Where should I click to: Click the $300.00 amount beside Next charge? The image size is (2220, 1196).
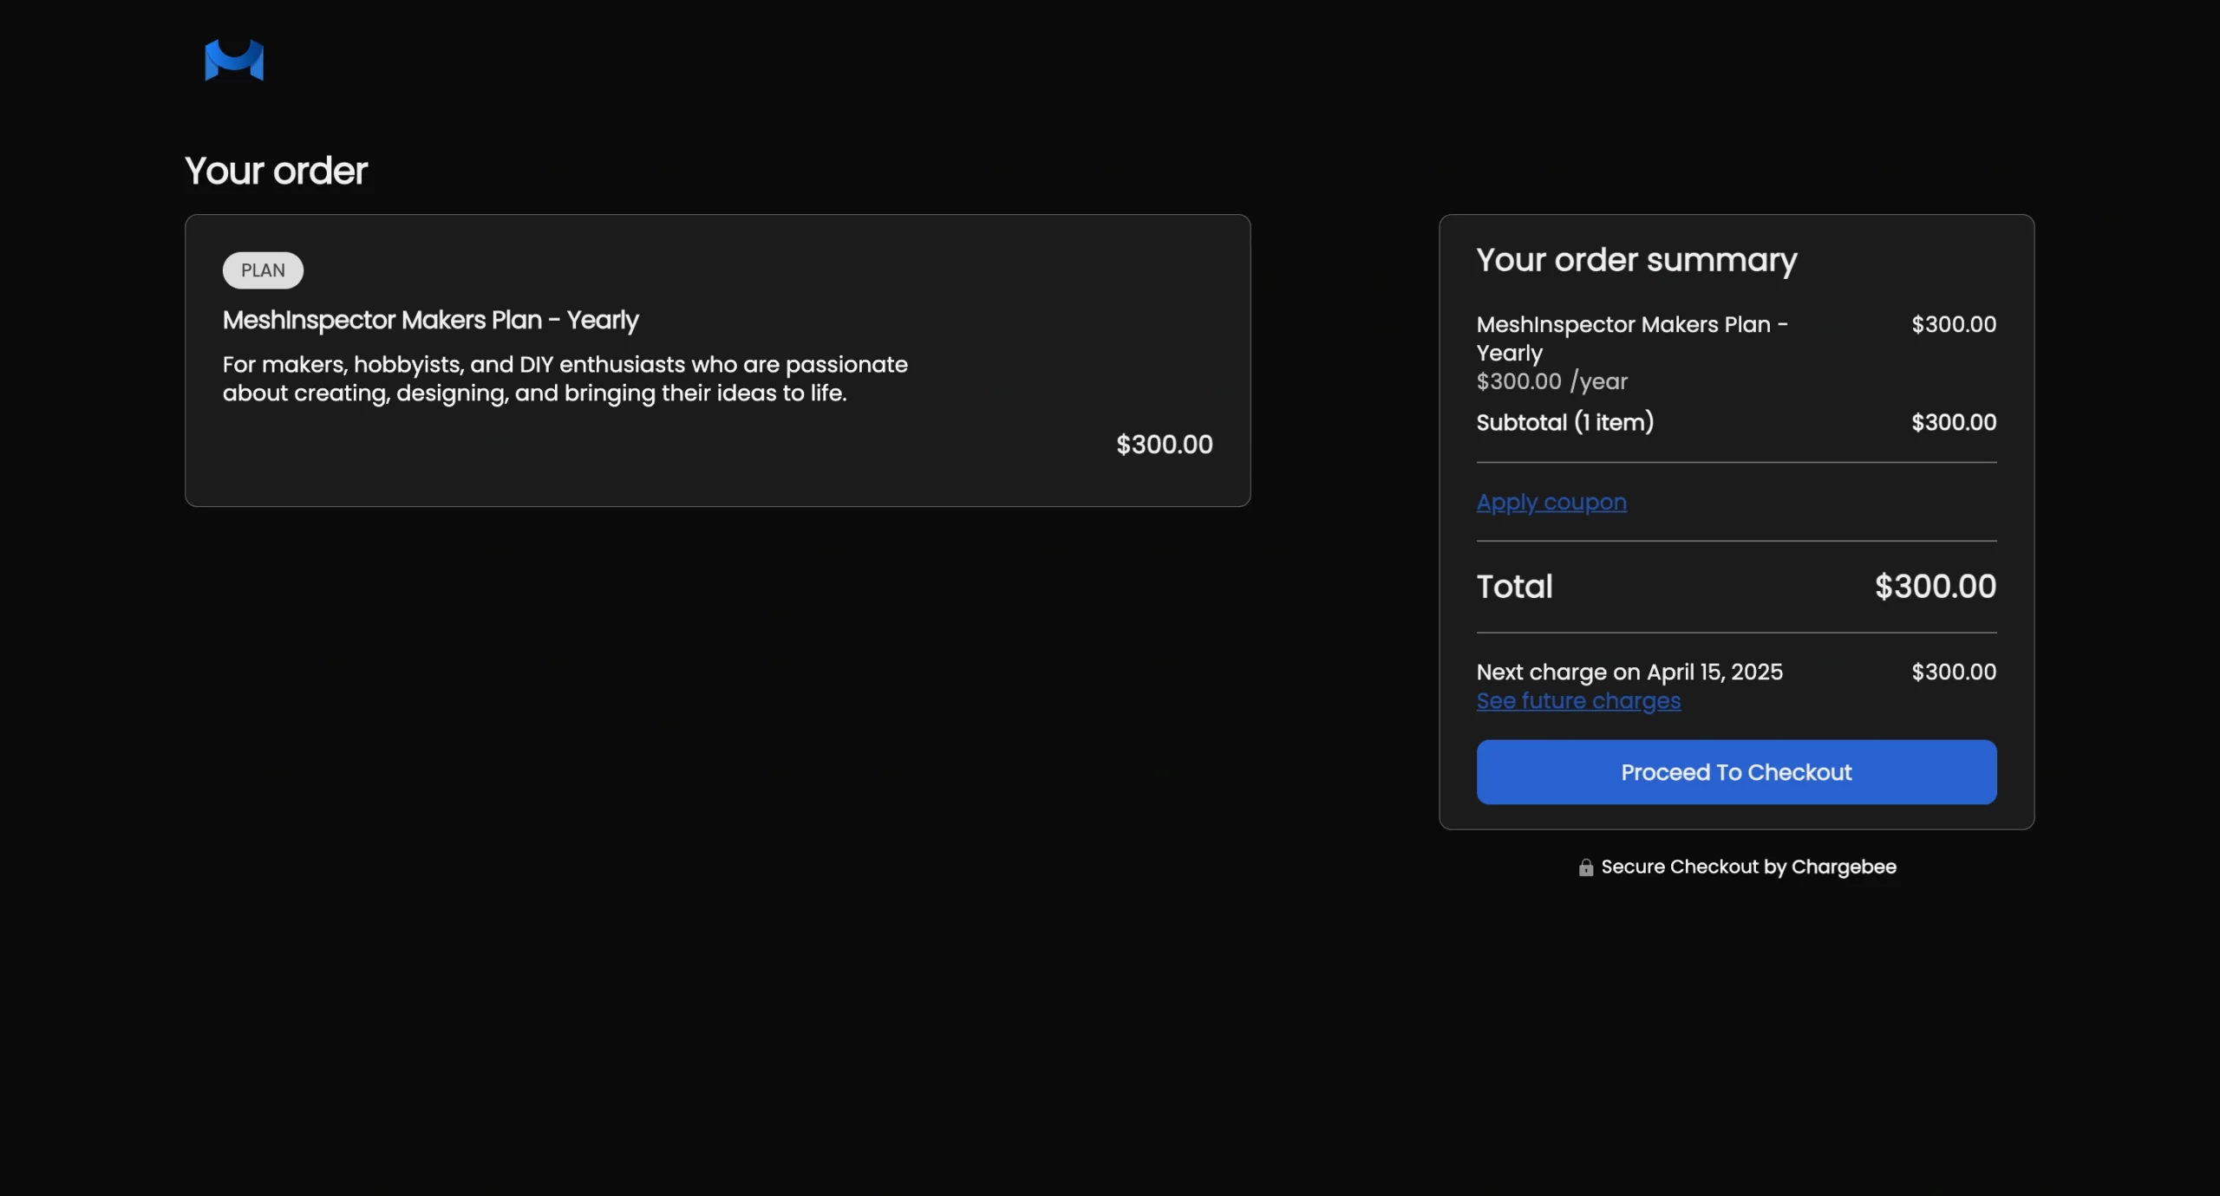coord(1954,672)
